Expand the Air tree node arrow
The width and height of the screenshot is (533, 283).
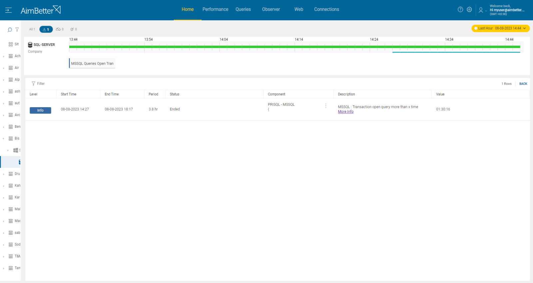[4, 68]
